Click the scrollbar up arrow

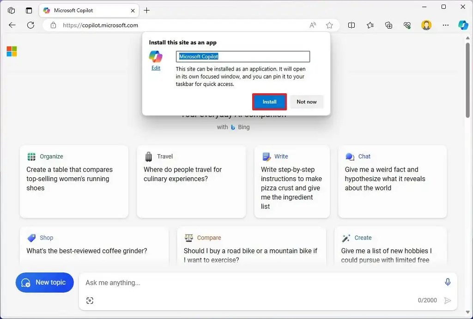tap(467, 38)
